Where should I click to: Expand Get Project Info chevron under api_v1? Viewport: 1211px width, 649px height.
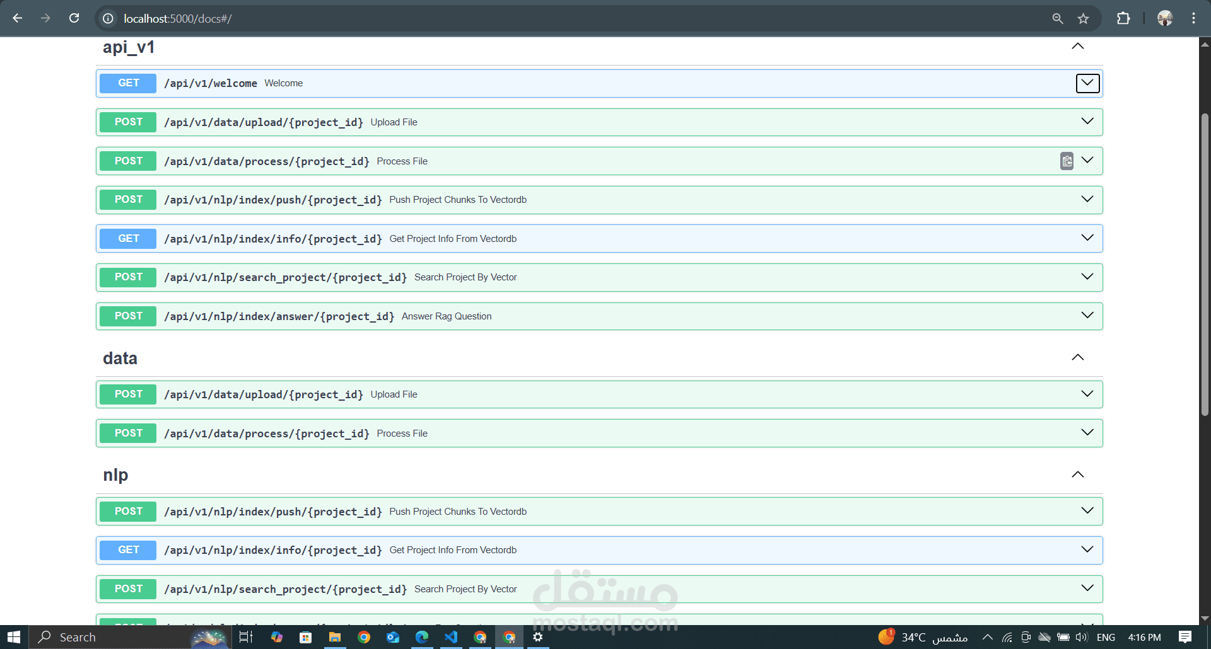pyautogui.click(x=1087, y=238)
